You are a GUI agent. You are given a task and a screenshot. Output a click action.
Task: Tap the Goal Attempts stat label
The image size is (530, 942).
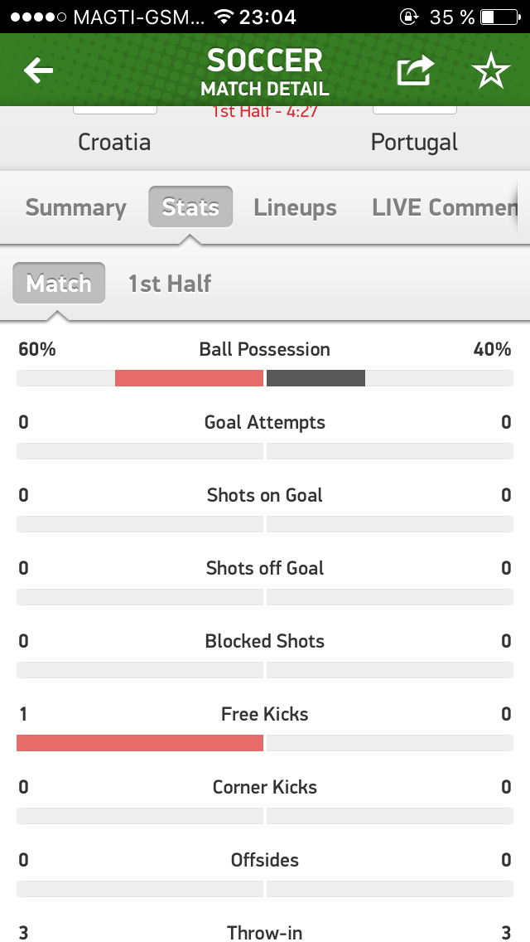265,422
